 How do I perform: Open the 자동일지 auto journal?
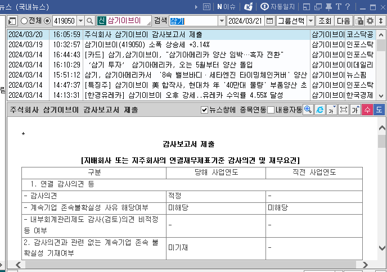point(278,7)
